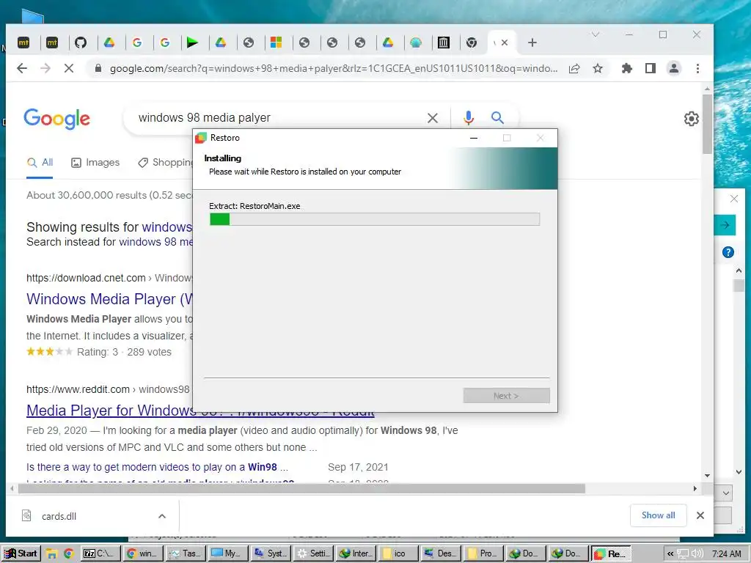Viewport: 751px width, 563px height.
Task: Click scroll up arrow in right window
Action: (739, 271)
